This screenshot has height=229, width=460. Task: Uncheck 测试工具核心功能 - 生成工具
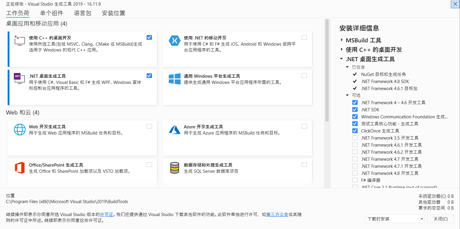click(355, 124)
